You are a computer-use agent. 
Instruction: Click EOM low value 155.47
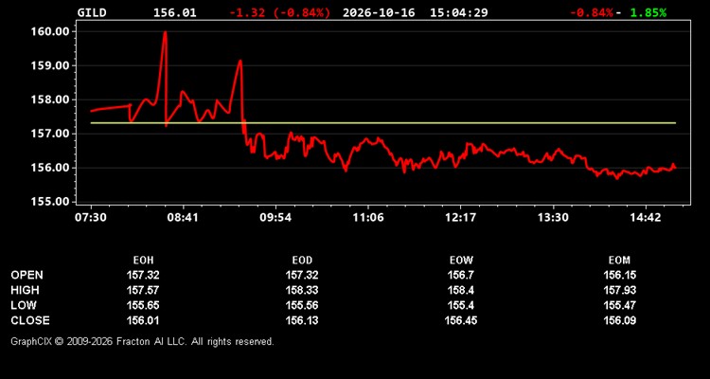click(619, 305)
